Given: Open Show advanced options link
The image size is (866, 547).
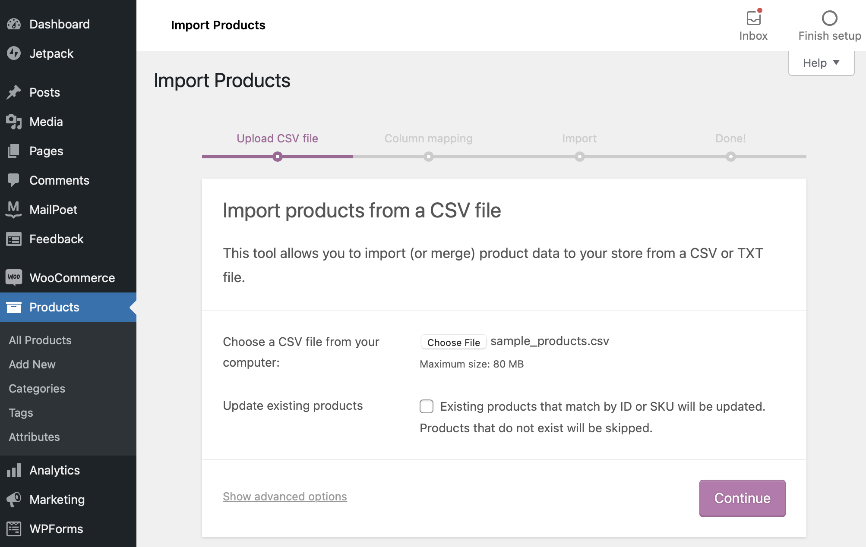Looking at the screenshot, I should point(284,497).
